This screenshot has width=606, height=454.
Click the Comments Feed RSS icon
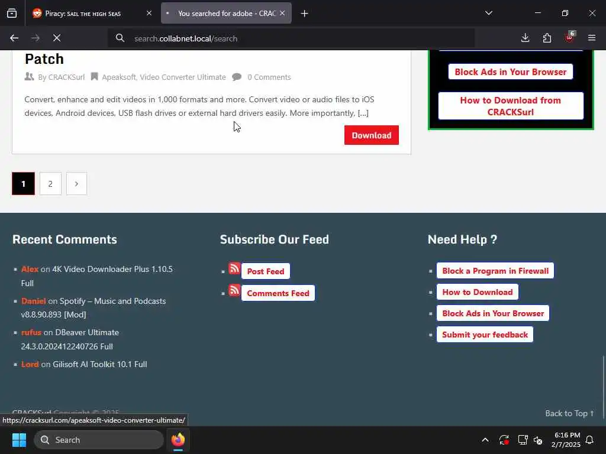coord(234,290)
